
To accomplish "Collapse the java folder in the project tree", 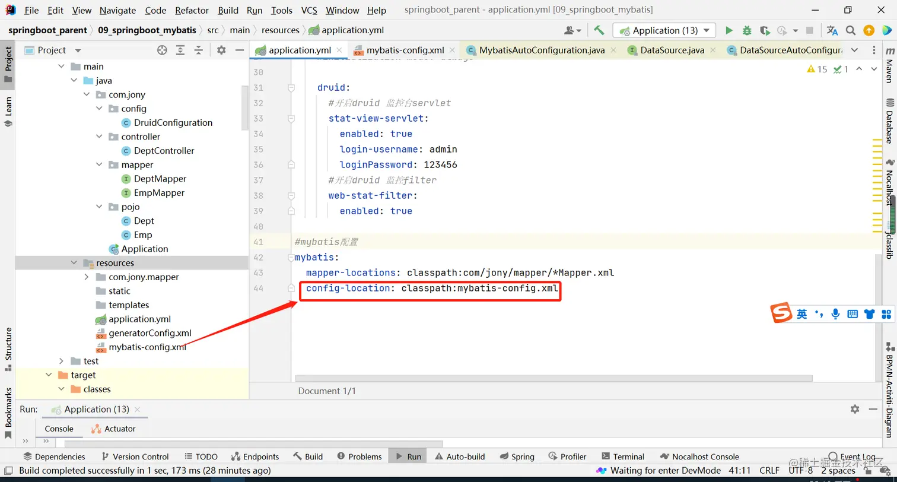I will pyautogui.click(x=74, y=81).
